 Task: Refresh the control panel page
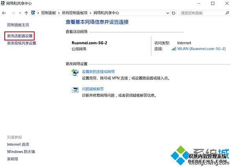point(174,13)
